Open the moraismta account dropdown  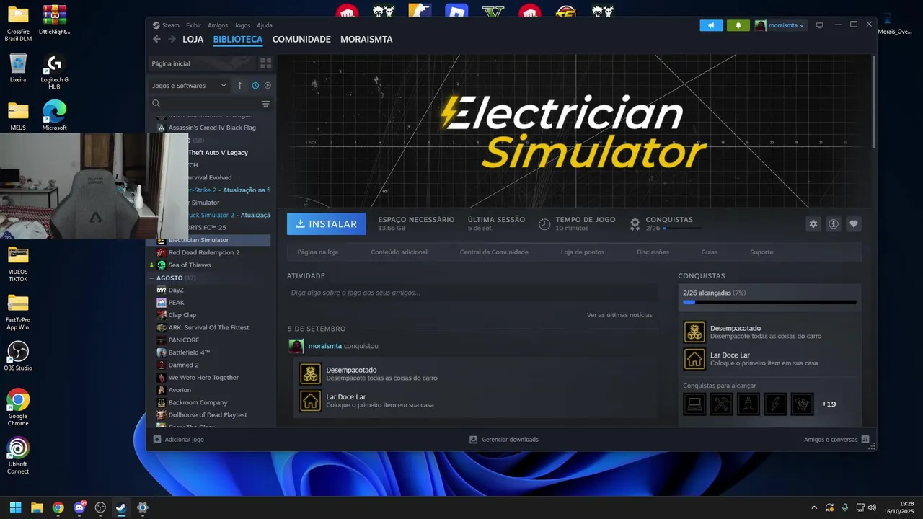[780, 25]
